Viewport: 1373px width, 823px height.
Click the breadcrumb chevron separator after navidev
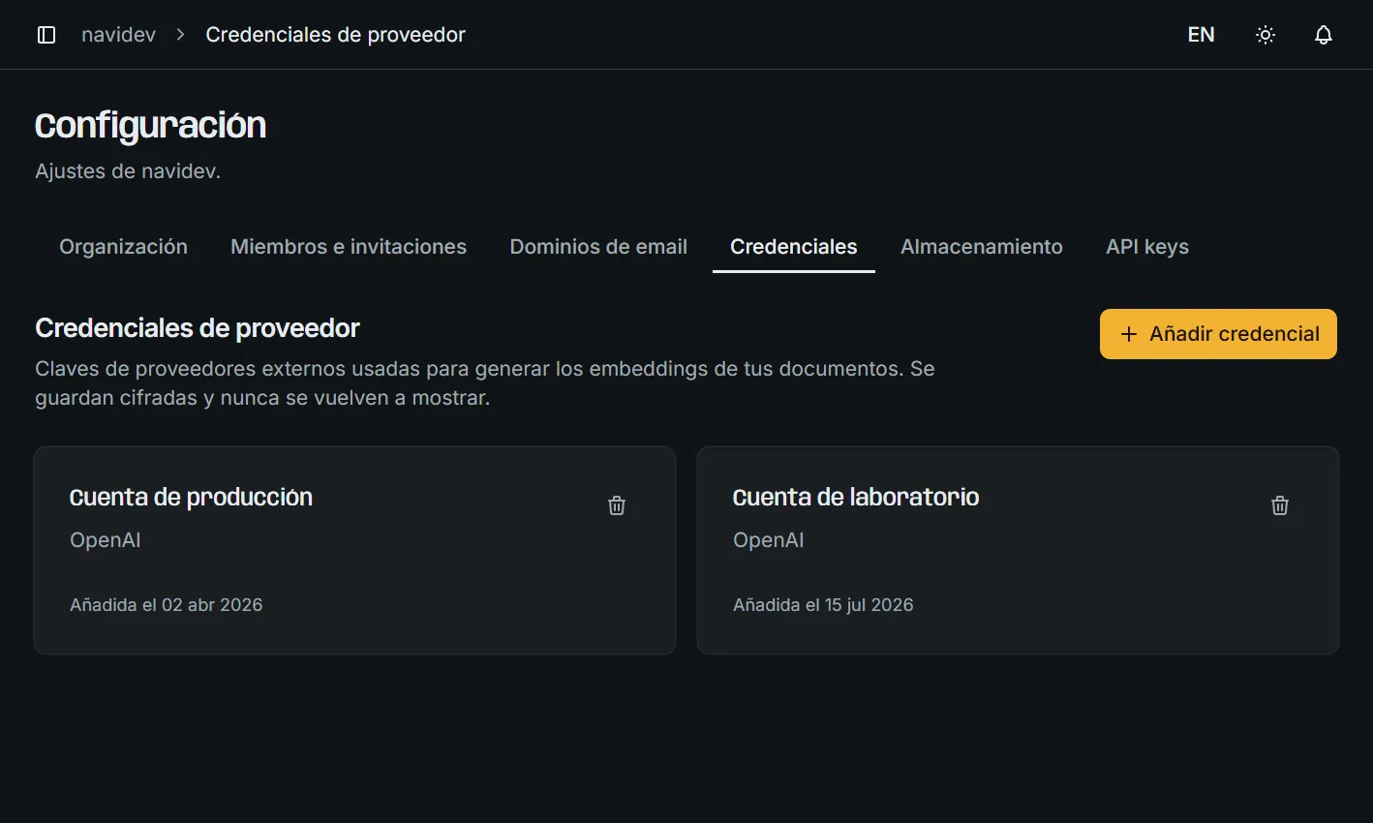tap(180, 35)
